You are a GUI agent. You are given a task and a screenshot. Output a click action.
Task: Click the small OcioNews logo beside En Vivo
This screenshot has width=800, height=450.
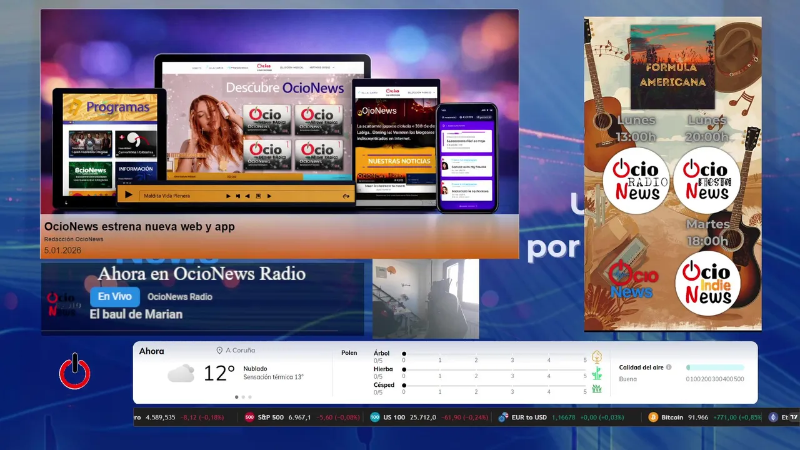64,304
